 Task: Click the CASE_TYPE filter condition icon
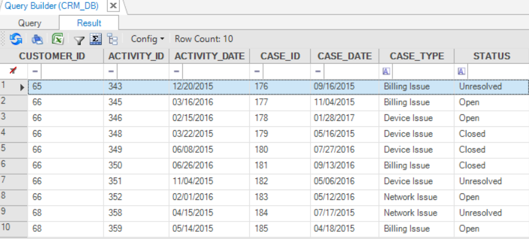(x=386, y=71)
